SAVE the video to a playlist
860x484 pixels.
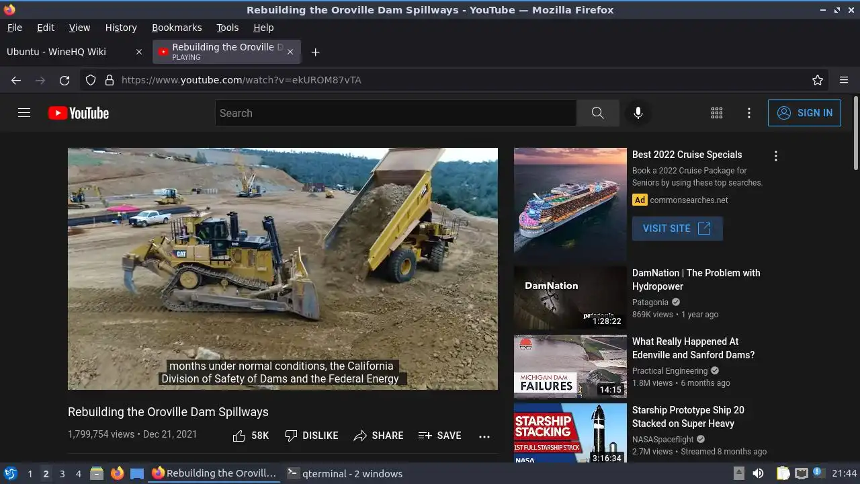click(439, 436)
